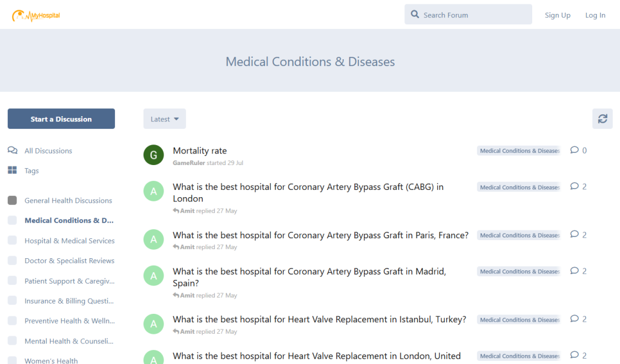Click Medical Conditions tag on Istanbul discussion

click(x=518, y=320)
